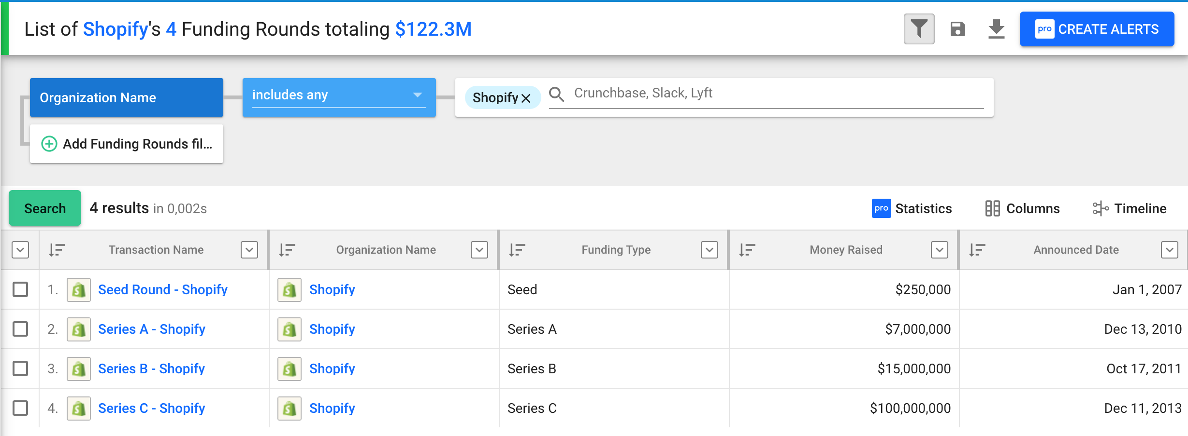Open Series A - Shopify link
Image resolution: width=1188 pixels, height=436 pixels.
[152, 329]
